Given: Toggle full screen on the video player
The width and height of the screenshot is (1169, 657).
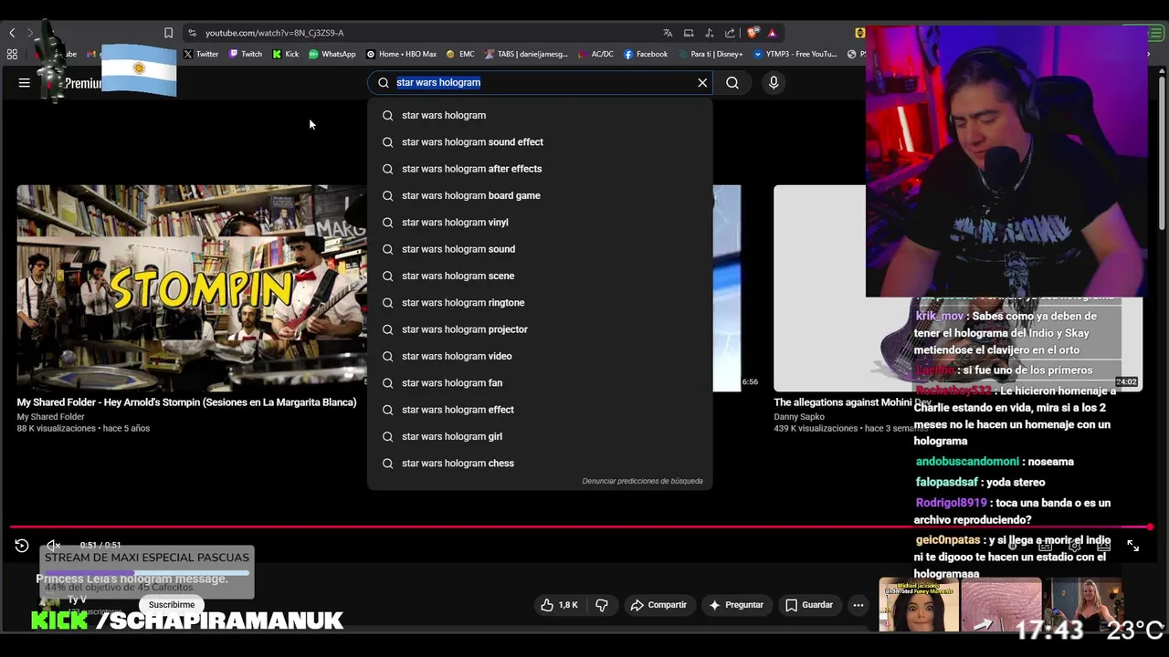Looking at the screenshot, I should [1132, 546].
